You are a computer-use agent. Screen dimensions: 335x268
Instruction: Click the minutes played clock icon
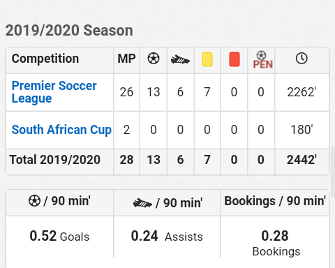click(301, 59)
